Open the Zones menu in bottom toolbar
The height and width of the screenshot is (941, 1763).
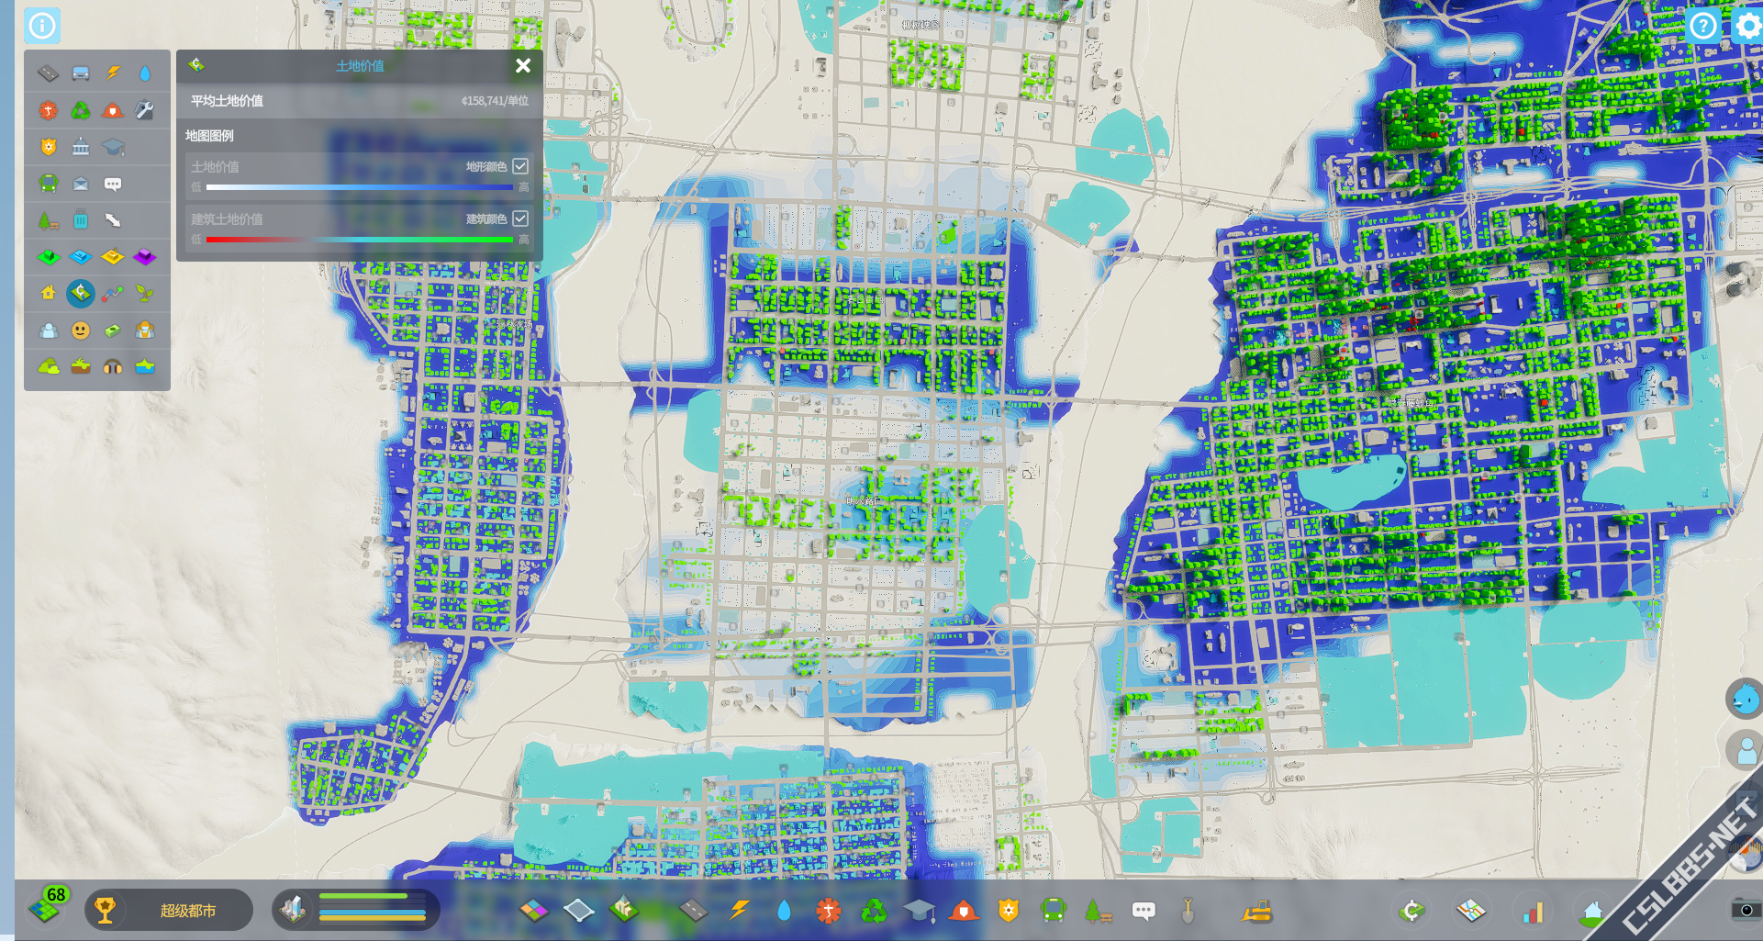534,911
